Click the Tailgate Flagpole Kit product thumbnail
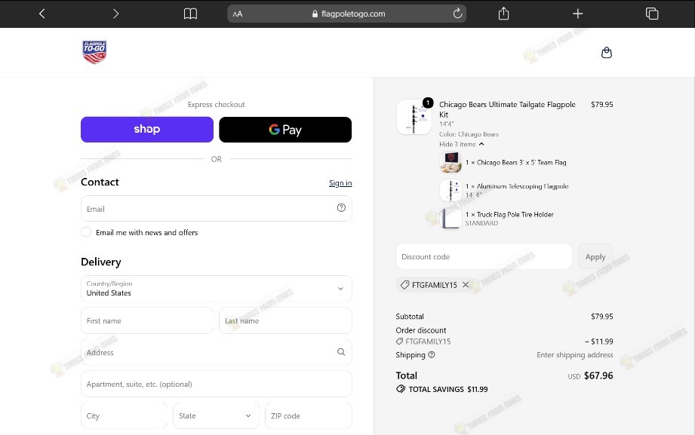Screen dimensions: 695x435 pos(414,117)
